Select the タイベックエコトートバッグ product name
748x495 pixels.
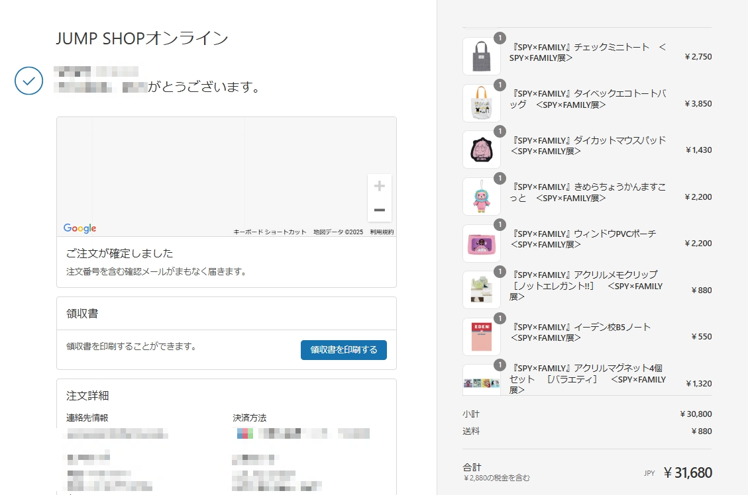[x=588, y=99]
